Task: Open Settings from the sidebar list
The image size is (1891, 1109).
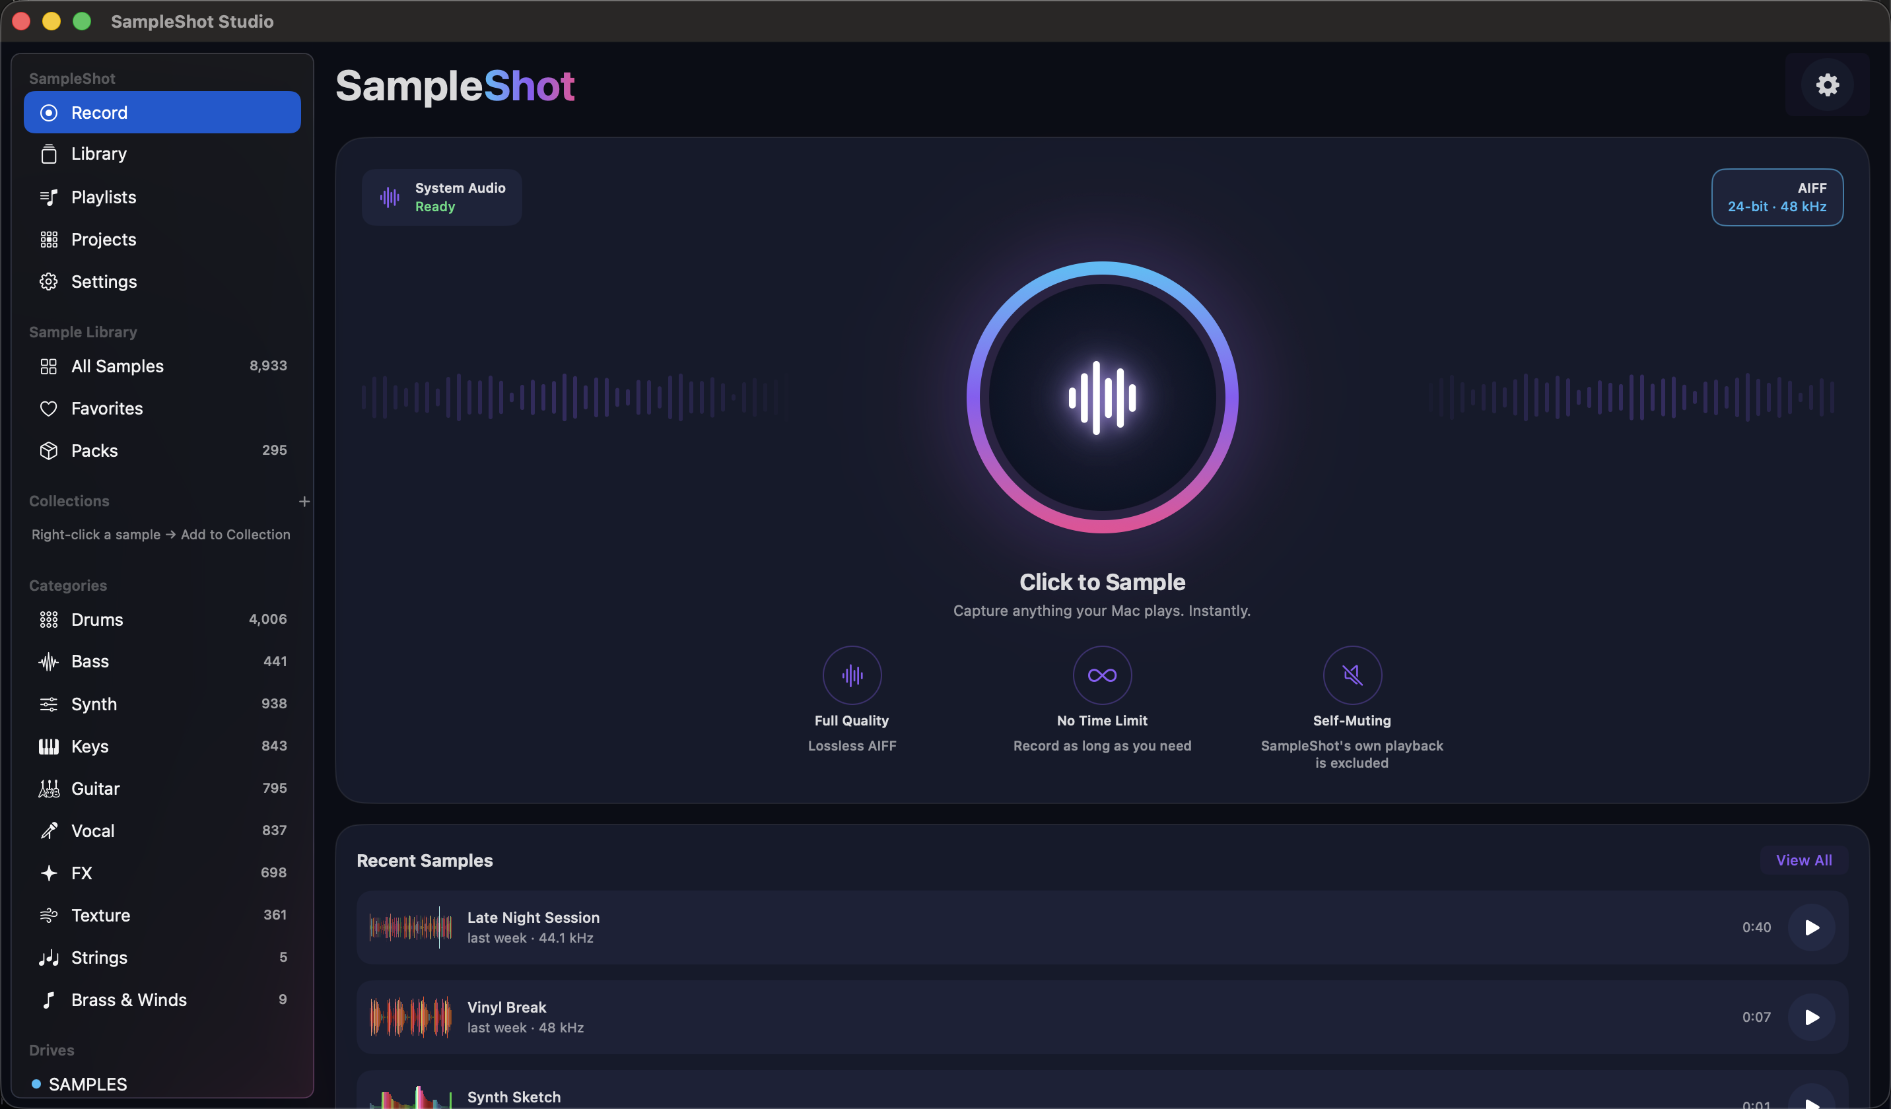Action: click(162, 281)
